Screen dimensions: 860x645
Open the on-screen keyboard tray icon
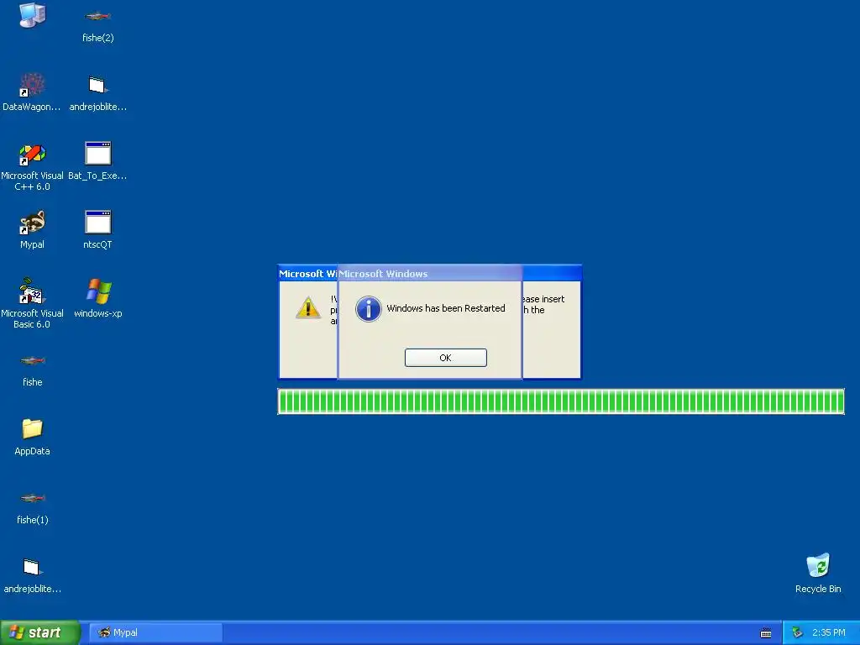pyautogui.click(x=766, y=633)
